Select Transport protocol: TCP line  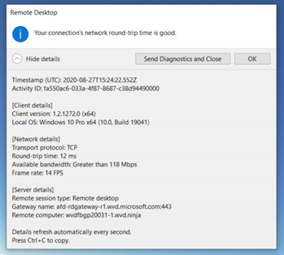(45, 148)
